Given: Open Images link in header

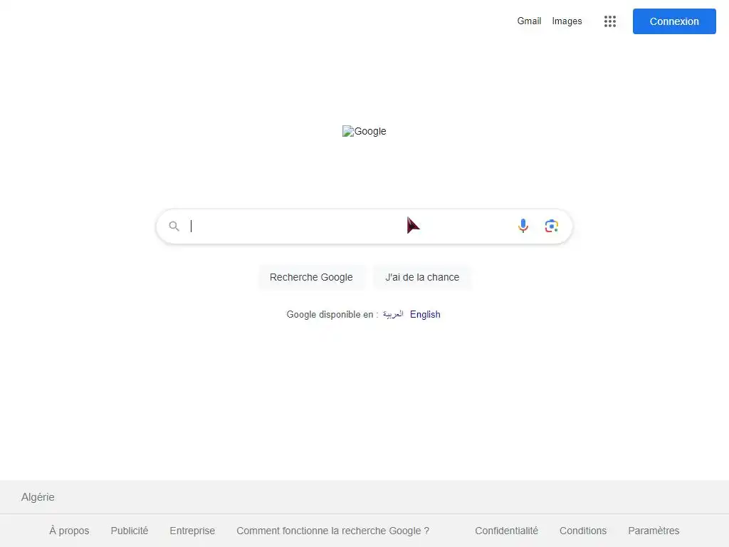Looking at the screenshot, I should [x=567, y=21].
